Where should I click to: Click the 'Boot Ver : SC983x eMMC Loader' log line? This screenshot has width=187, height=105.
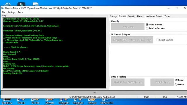tap(26, 71)
